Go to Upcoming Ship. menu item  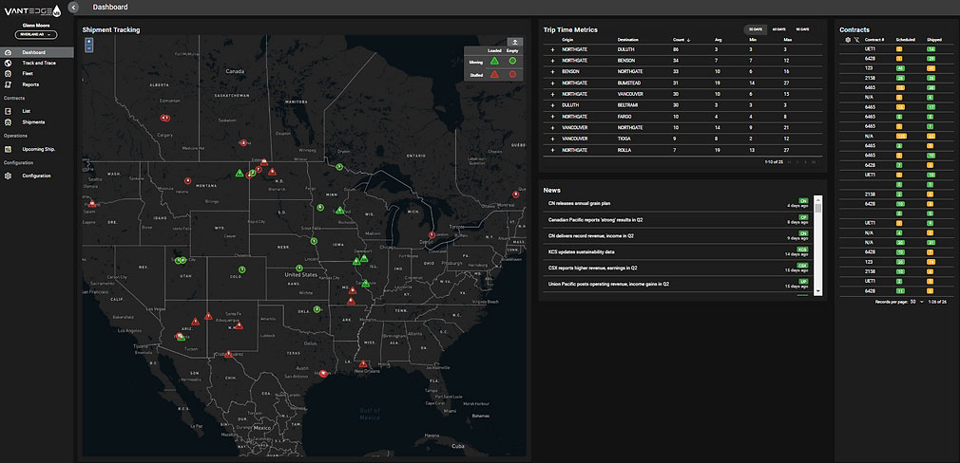point(39,149)
